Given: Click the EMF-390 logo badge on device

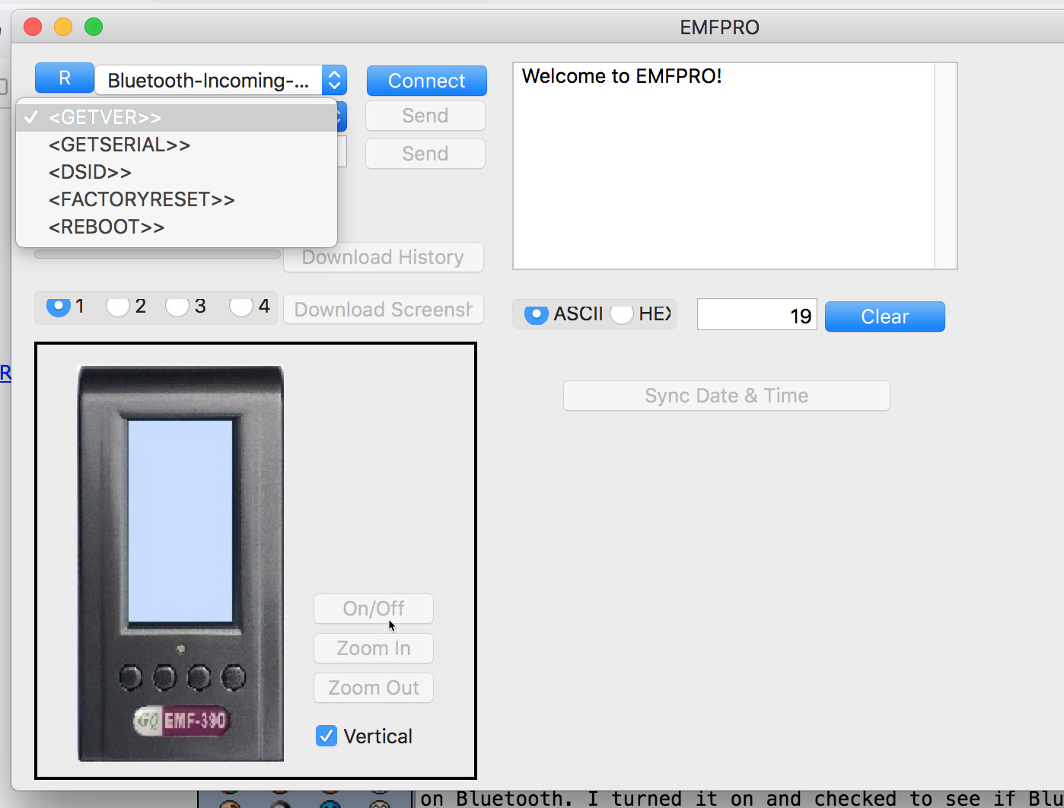Looking at the screenshot, I should [x=181, y=721].
